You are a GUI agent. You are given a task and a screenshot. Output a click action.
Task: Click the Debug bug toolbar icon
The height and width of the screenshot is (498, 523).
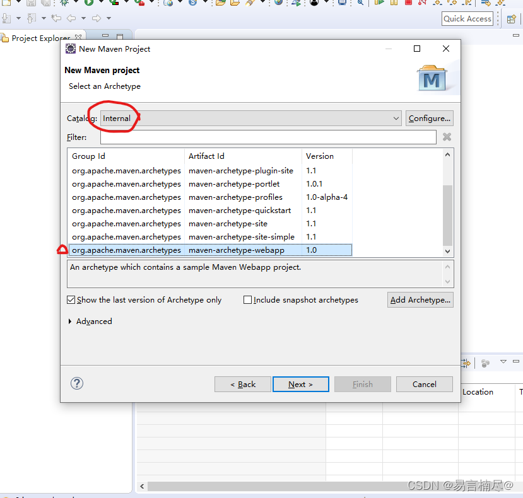coord(64,3)
